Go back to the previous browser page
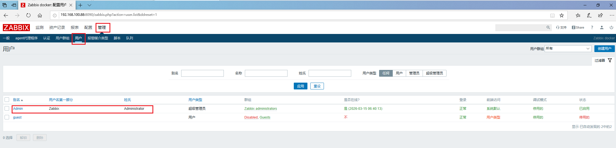Image resolution: width=616 pixels, height=148 pixels. point(6,15)
